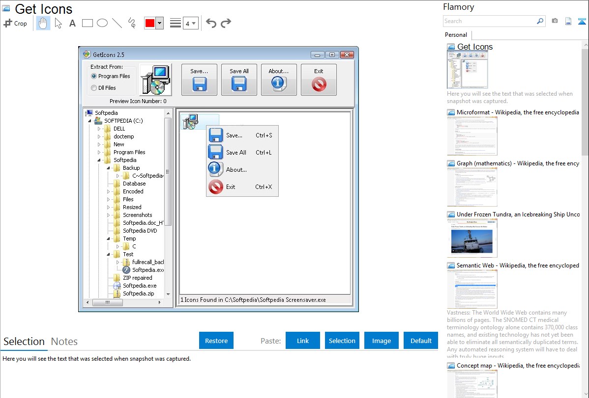The width and height of the screenshot is (589, 398).
Task: Click the installer preview icon in GetIcons
Action: 155,80
